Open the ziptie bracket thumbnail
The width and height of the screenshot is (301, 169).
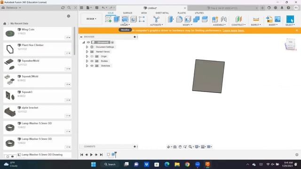coord(10,112)
